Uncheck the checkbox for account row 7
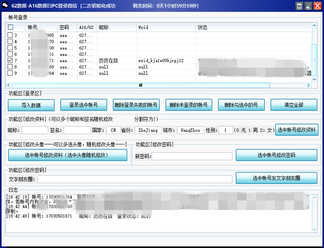This screenshot has height=248, width=324. (x=10, y=61)
